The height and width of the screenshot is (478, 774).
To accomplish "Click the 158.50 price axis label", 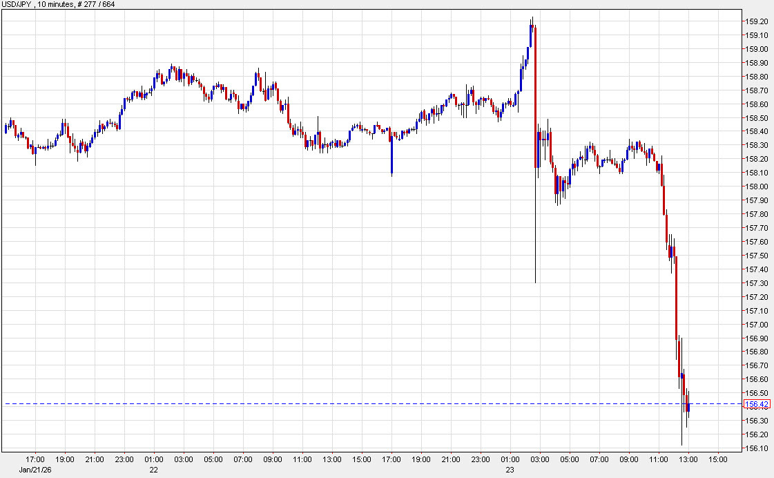I will point(757,118).
